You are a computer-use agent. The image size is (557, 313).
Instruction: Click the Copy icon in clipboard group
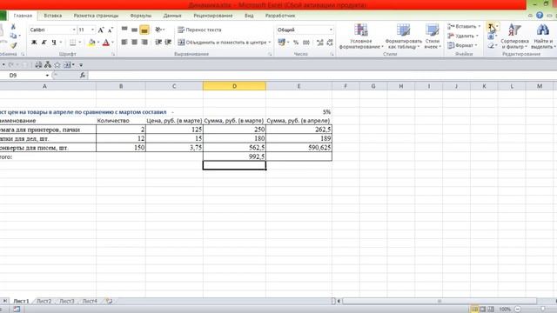coord(13,36)
